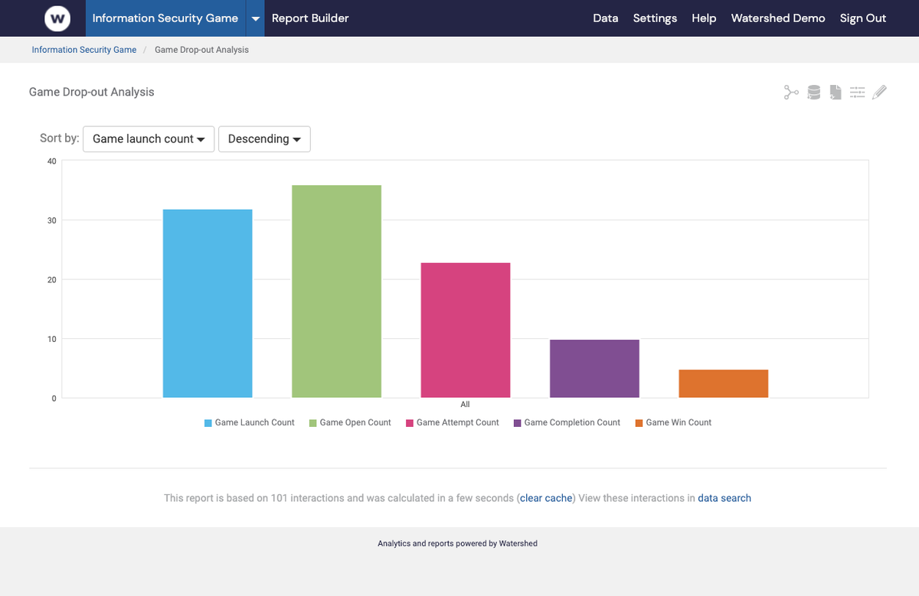
Task: Toggle Game Open Count legend entry
Action: point(350,422)
